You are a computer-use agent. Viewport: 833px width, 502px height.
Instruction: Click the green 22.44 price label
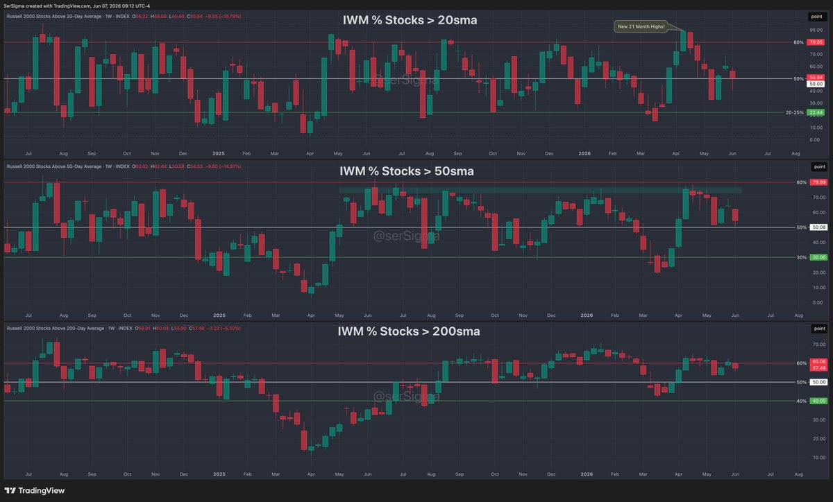[x=815, y=112]
